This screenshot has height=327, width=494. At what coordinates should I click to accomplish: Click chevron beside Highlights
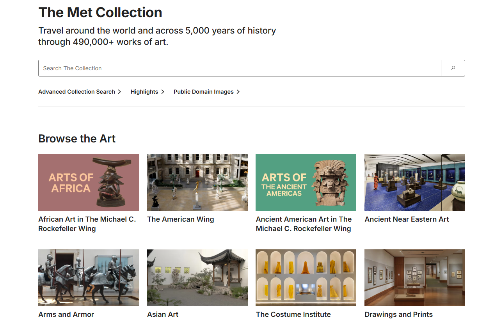(163, 92)
